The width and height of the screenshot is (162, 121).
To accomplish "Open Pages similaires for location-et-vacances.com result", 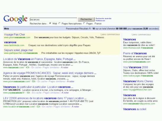I will (62, 107).
